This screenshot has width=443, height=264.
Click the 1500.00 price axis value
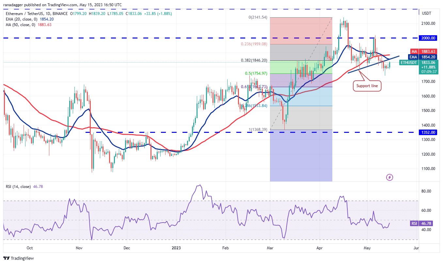pos(428,111)
